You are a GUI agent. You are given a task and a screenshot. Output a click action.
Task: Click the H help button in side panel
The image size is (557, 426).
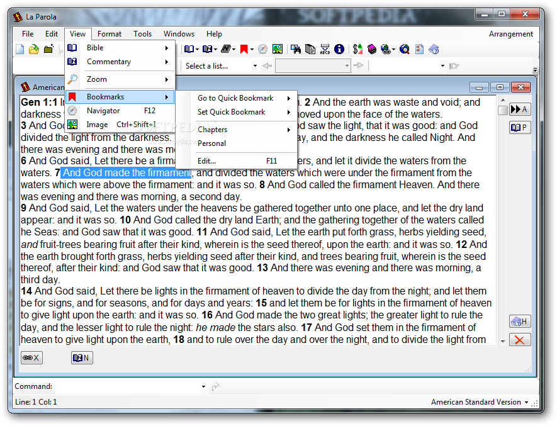click(x=520, y=322)
